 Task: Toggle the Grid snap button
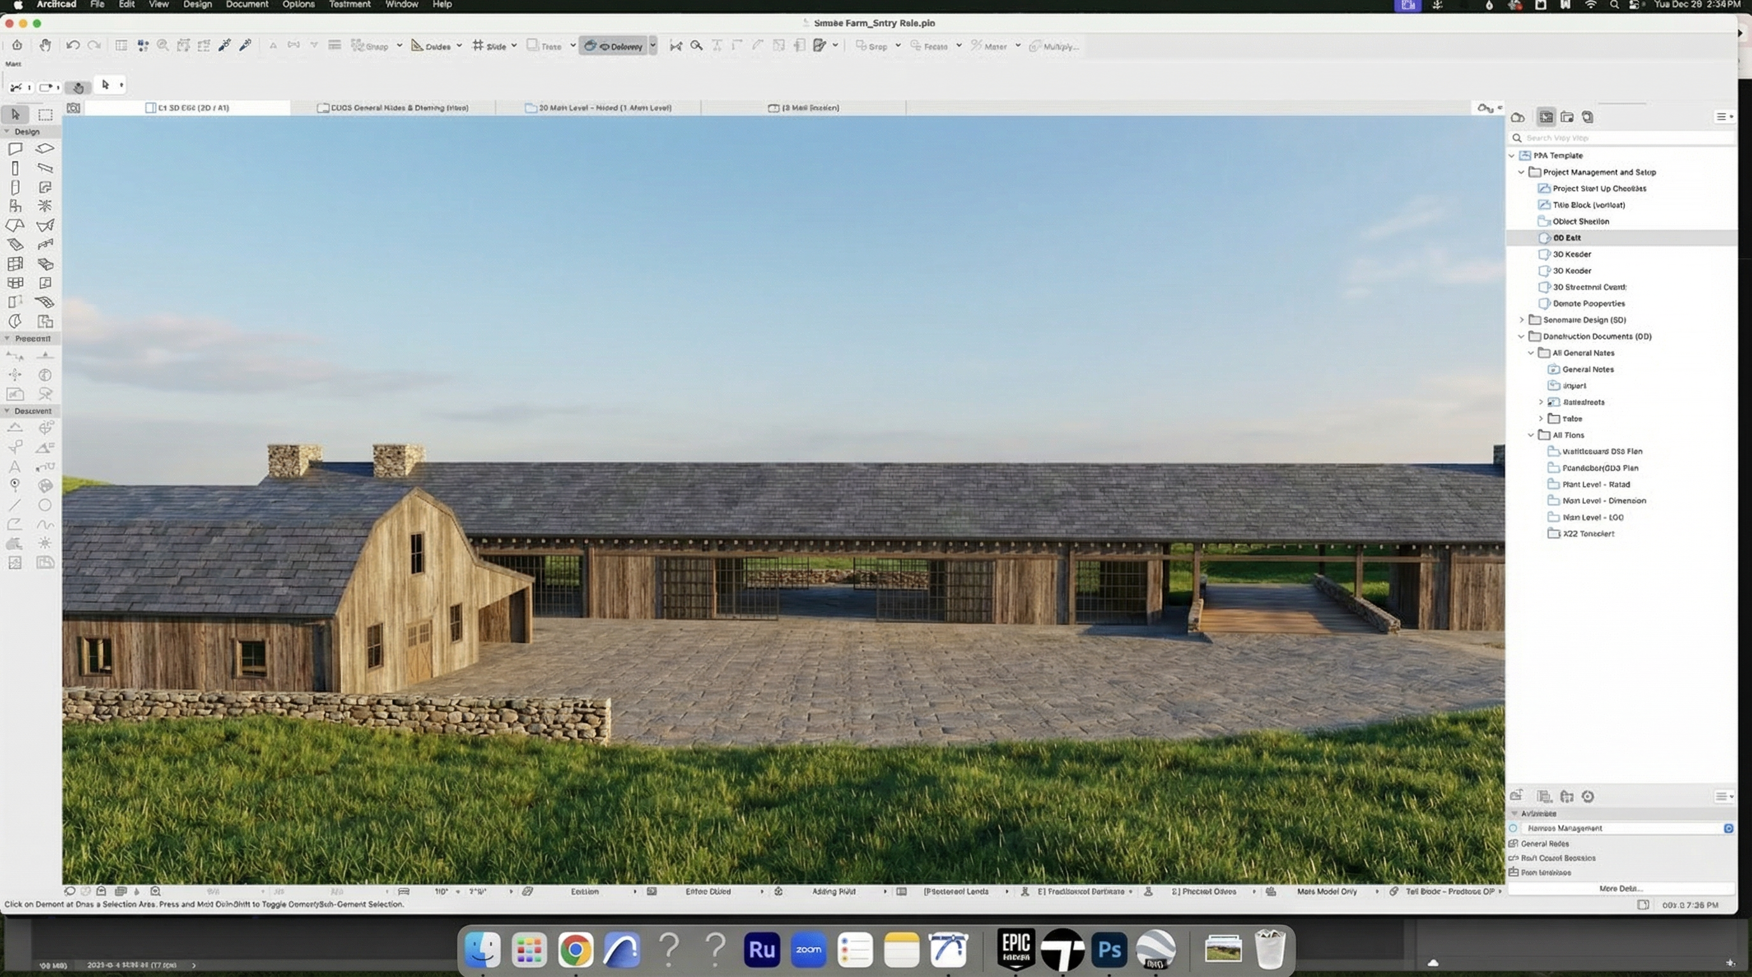click(x=490, y=46)
